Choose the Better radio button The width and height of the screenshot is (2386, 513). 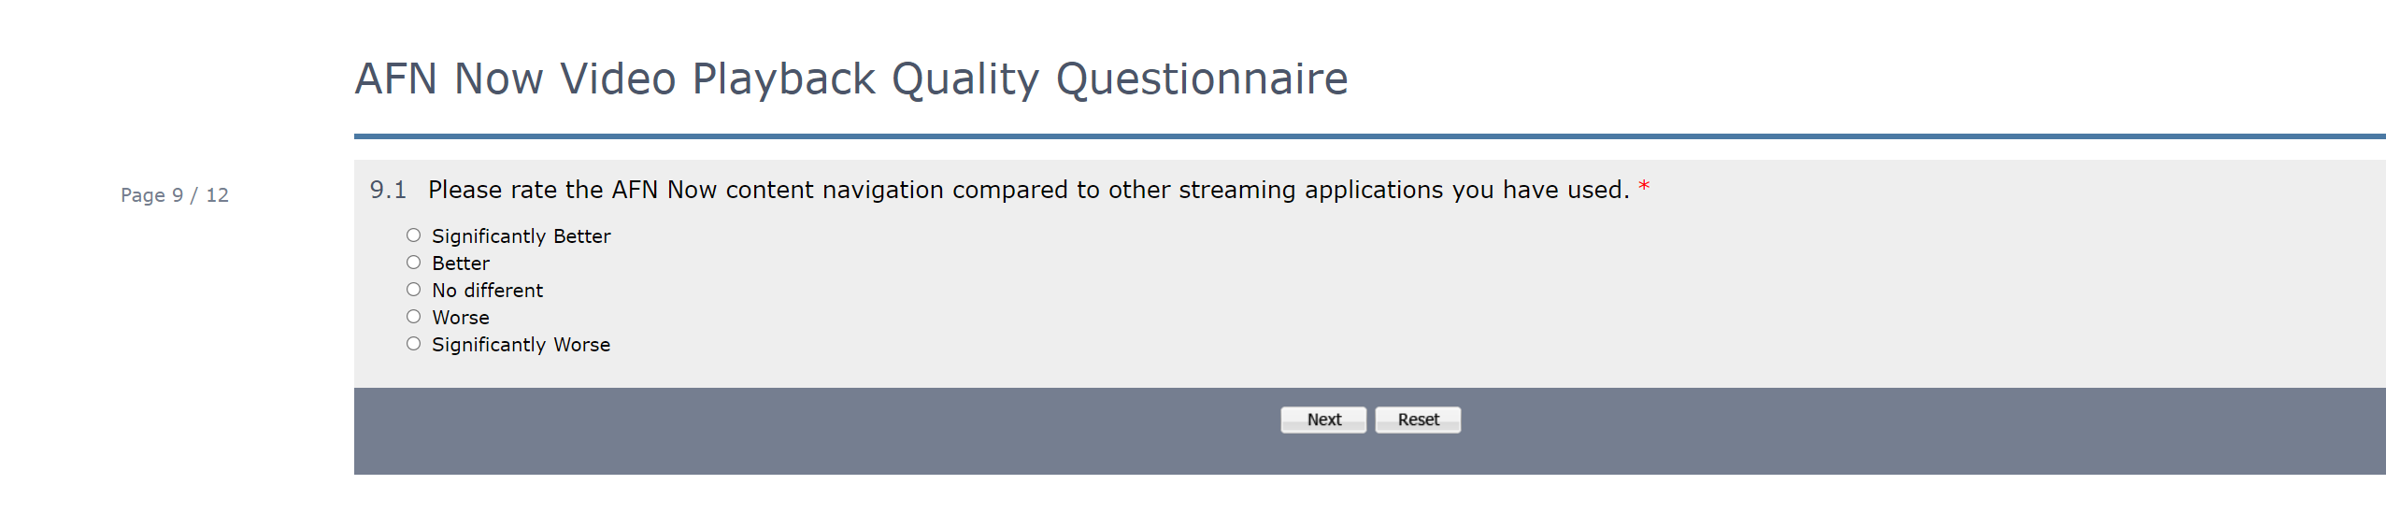pos(413,263)
